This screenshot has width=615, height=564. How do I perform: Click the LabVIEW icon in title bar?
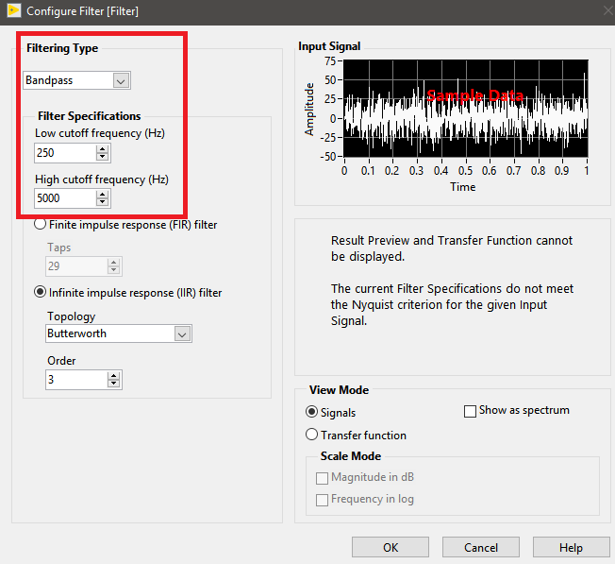point(13,11)
